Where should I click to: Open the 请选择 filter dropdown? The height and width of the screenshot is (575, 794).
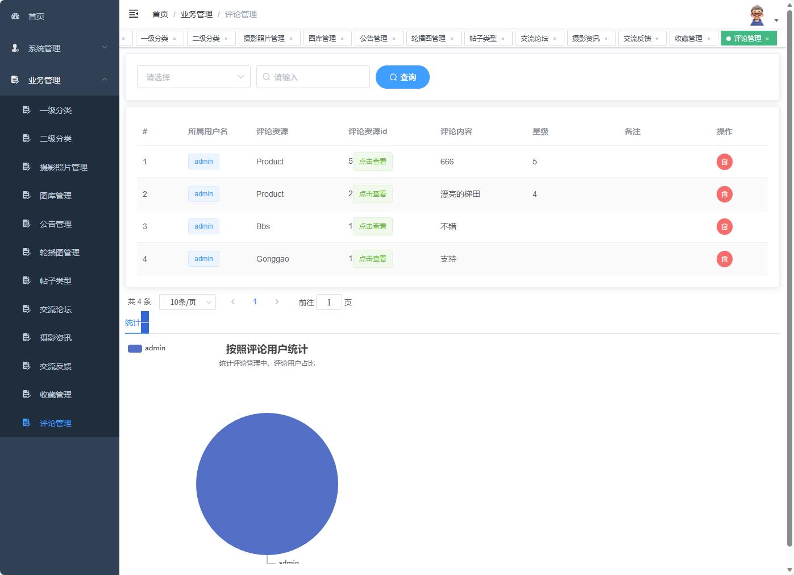(x=193, y=77)
